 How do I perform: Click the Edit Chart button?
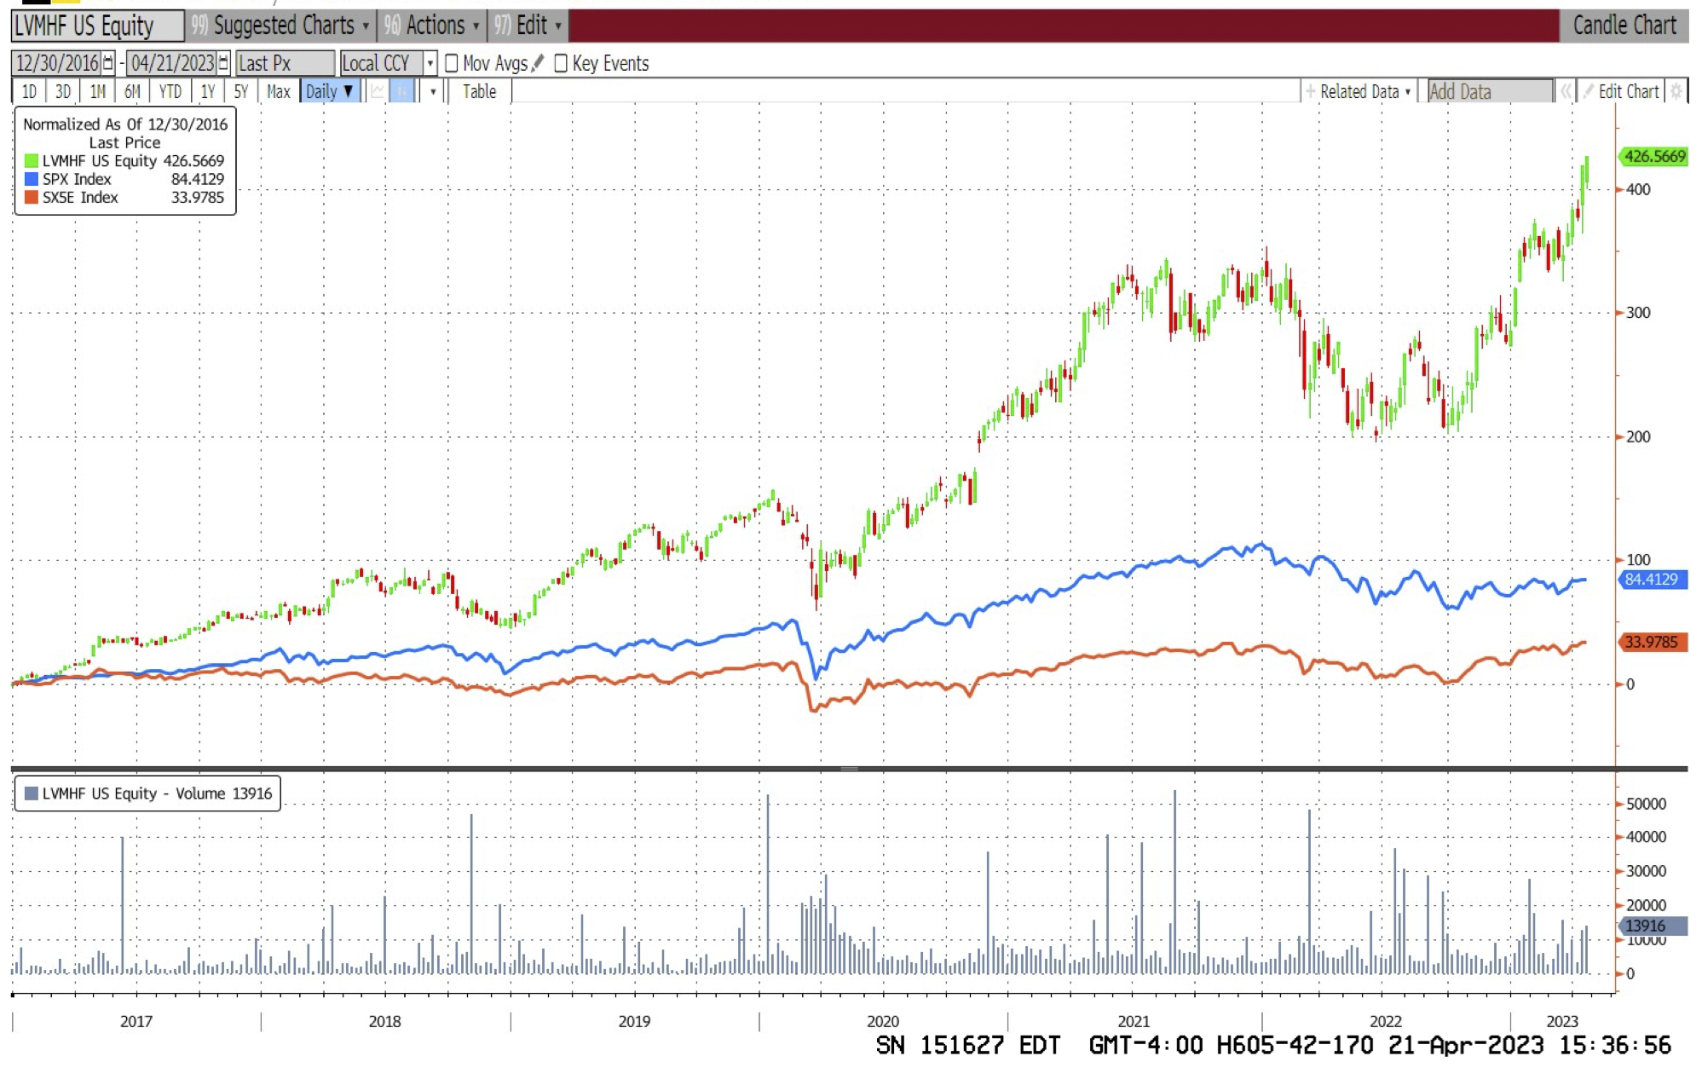click(x=1621, y=91)
